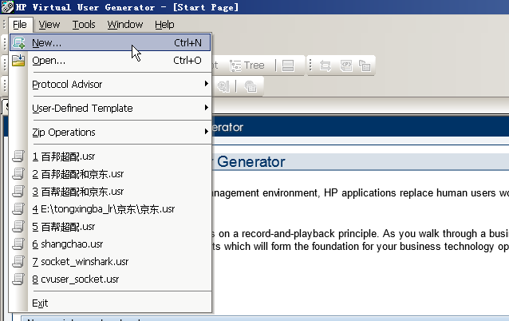The image size is (509, 321).
Task: Open the File menu
Action: 19,25
